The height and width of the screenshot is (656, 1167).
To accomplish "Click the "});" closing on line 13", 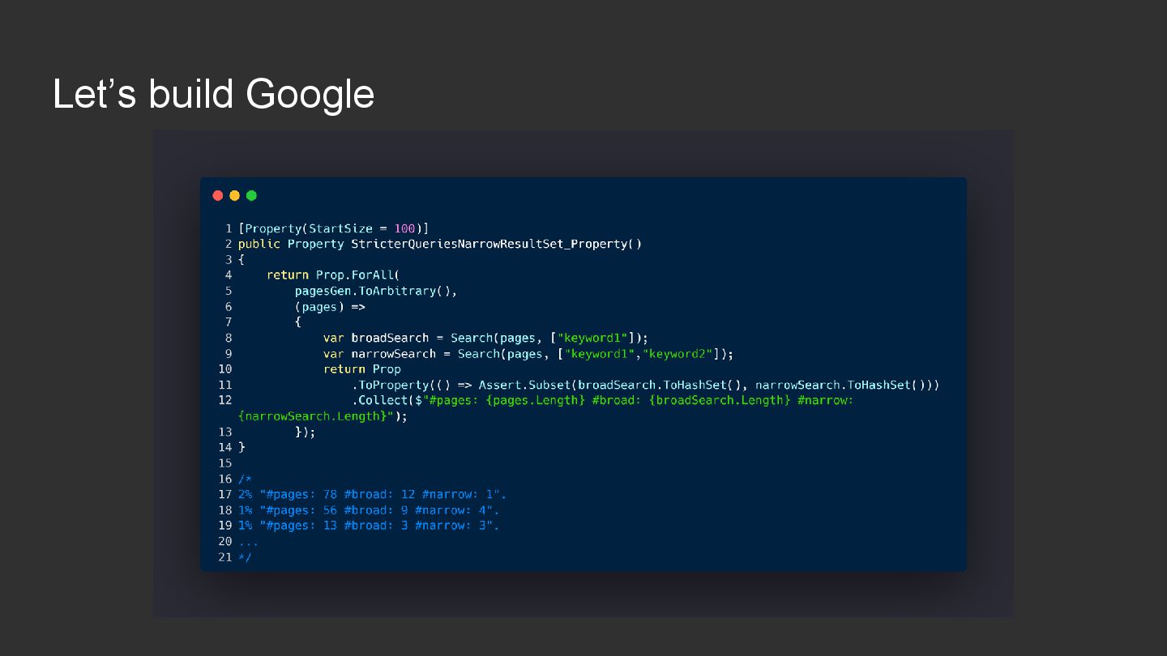I will (x=305, y=432).
